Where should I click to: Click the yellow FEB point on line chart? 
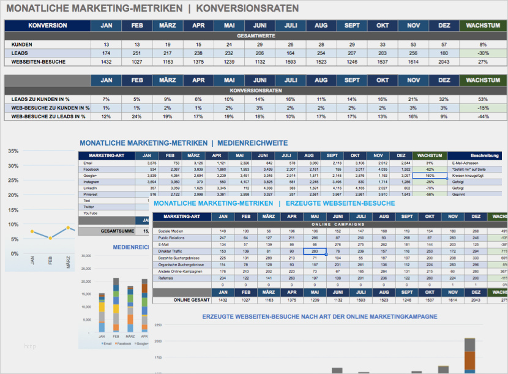(50, 238)
